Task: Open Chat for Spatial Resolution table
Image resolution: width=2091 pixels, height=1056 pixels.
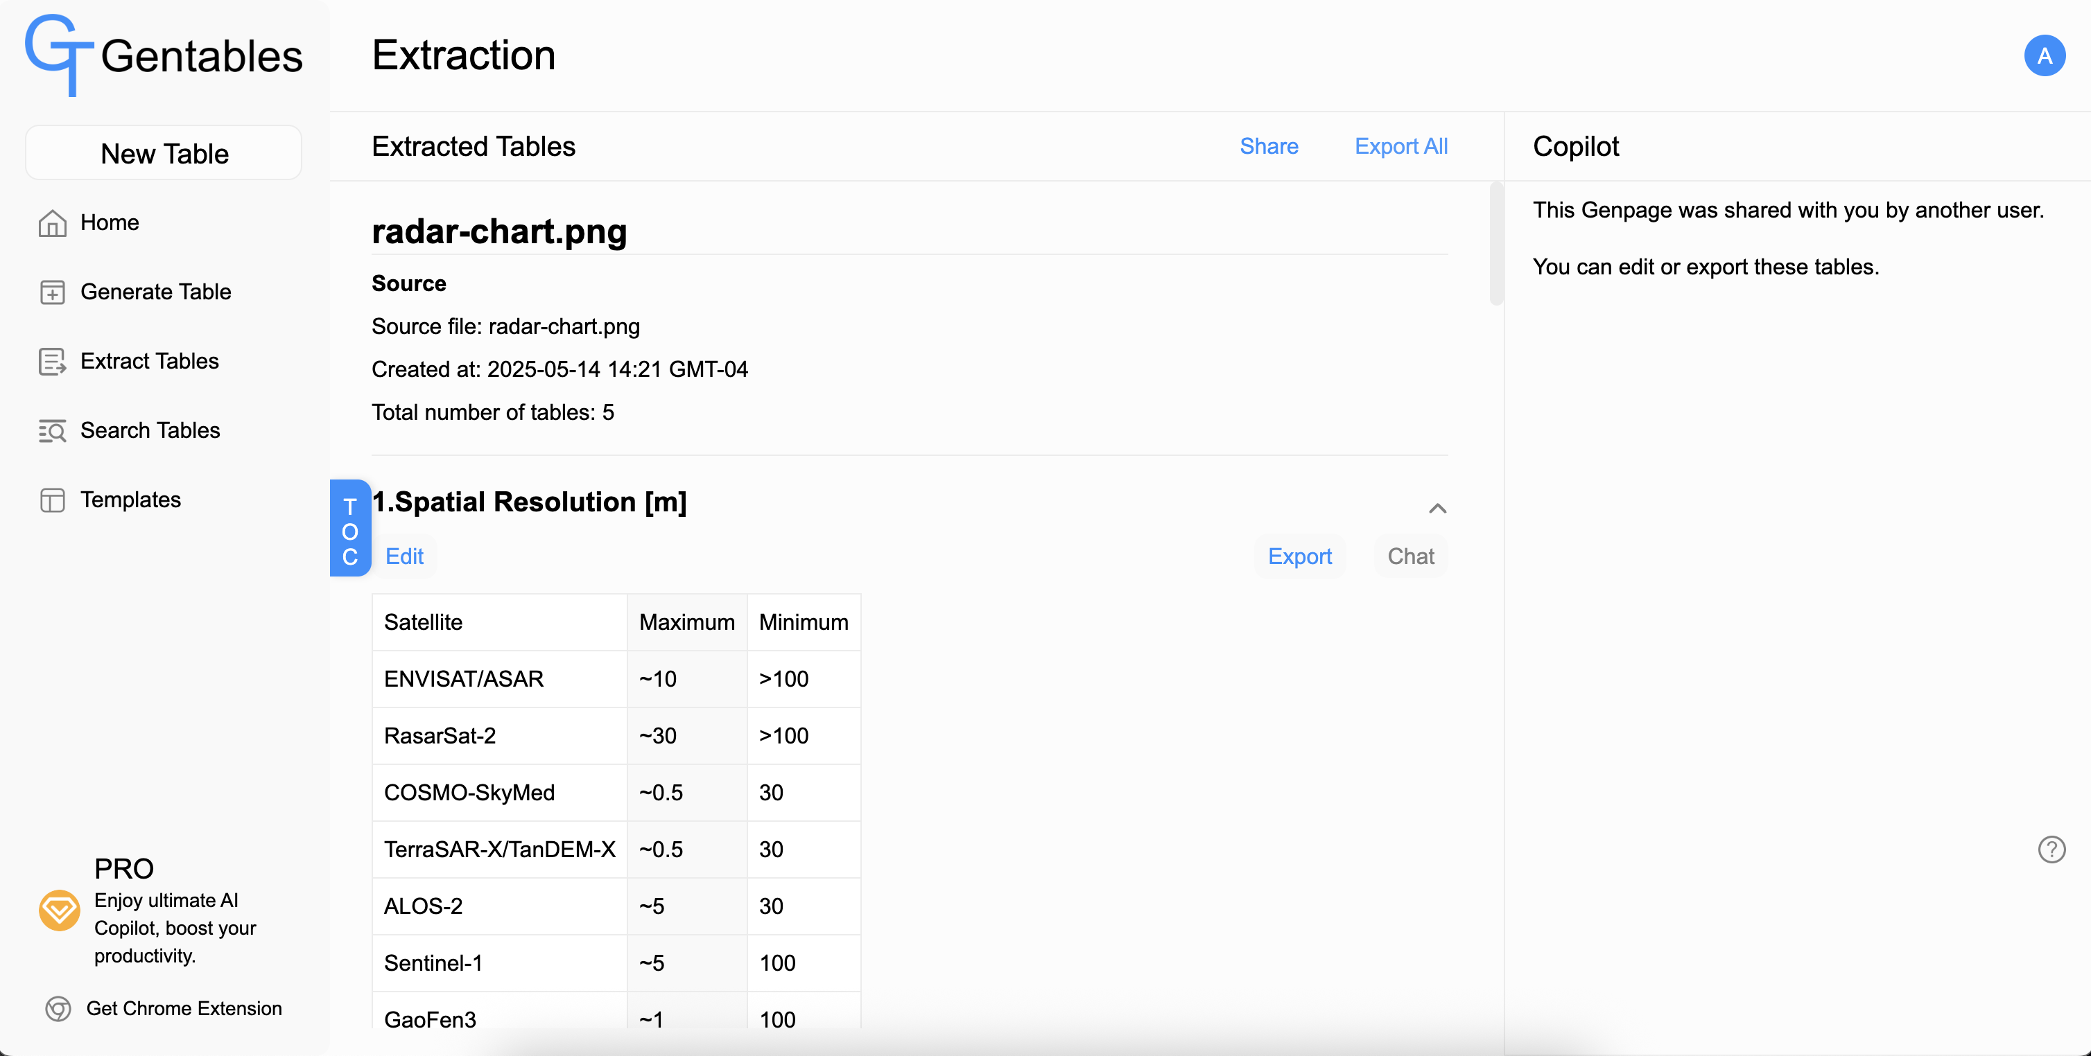Action: [1410, 556]
